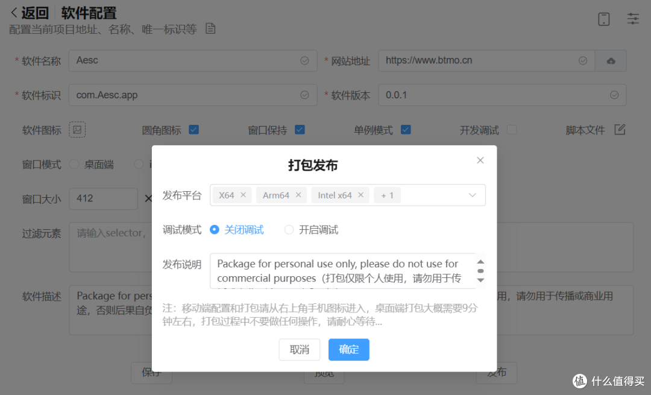Click the validation check icon in 软件版本 field
This screenshot has height=395, width=651.
coord(614,95)
